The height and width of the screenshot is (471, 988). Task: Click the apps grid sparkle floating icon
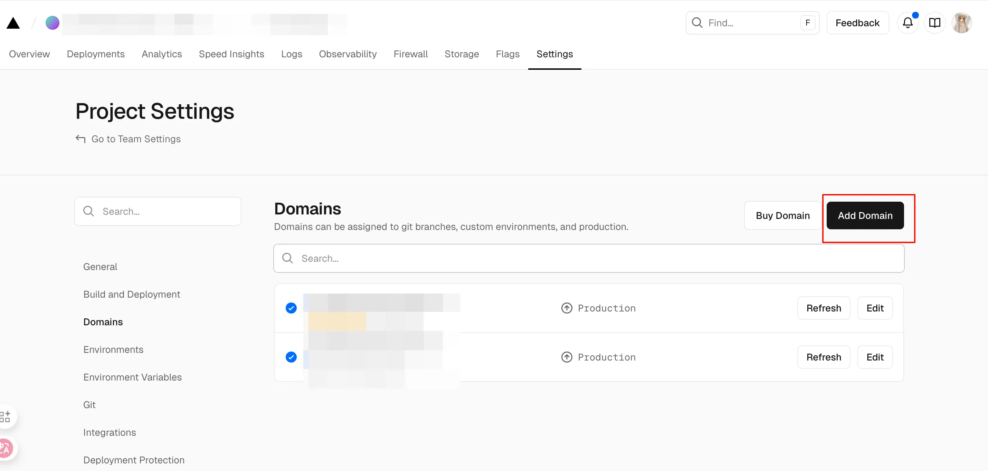coord(6,416)
